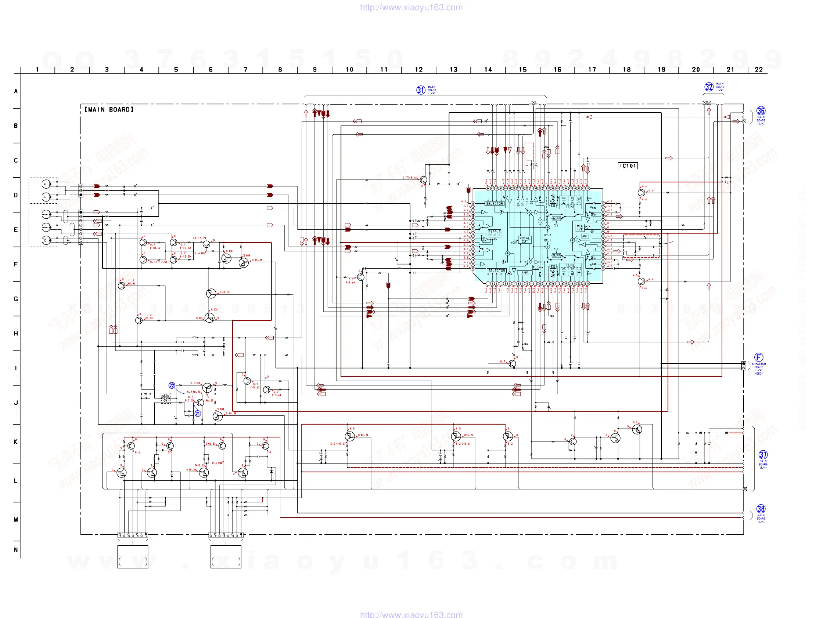
Task: Open the xiaoyu163.com link at top
Action: pos(411,7)
